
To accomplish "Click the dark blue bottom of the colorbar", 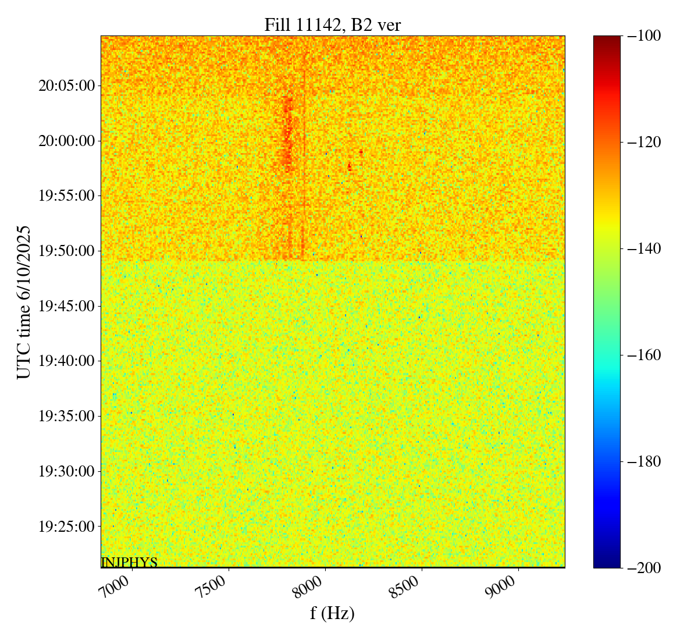I will point(607,563).
